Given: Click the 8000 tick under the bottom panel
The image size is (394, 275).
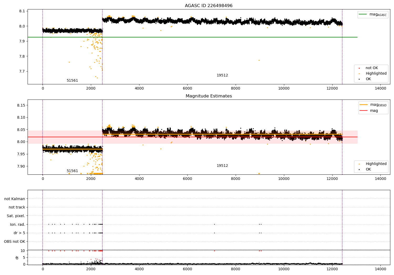Looking at the screenshot, I should tap(236, 269).
